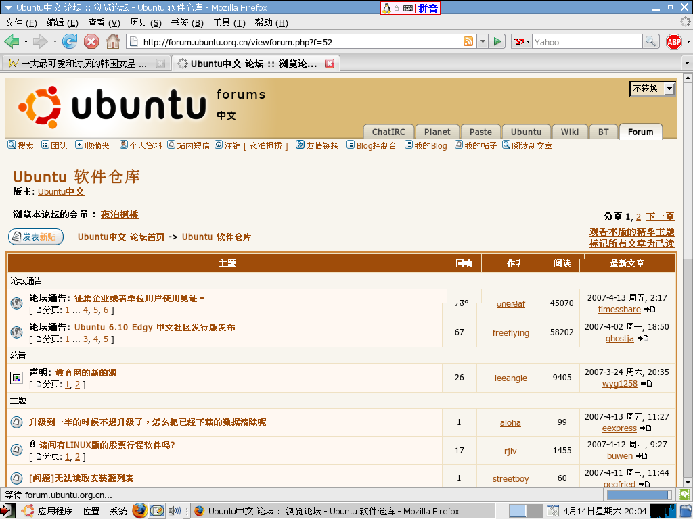Click the panel clock 4月14日星期六 20:04

click(604, 511)
